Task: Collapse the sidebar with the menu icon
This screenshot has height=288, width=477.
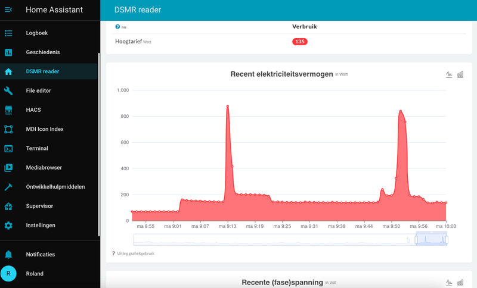Action: [x=8, y=10]
